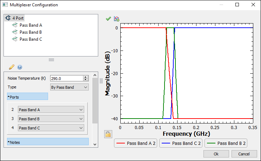Click the Pass Band A 2 legend entry

coord(135,143)
